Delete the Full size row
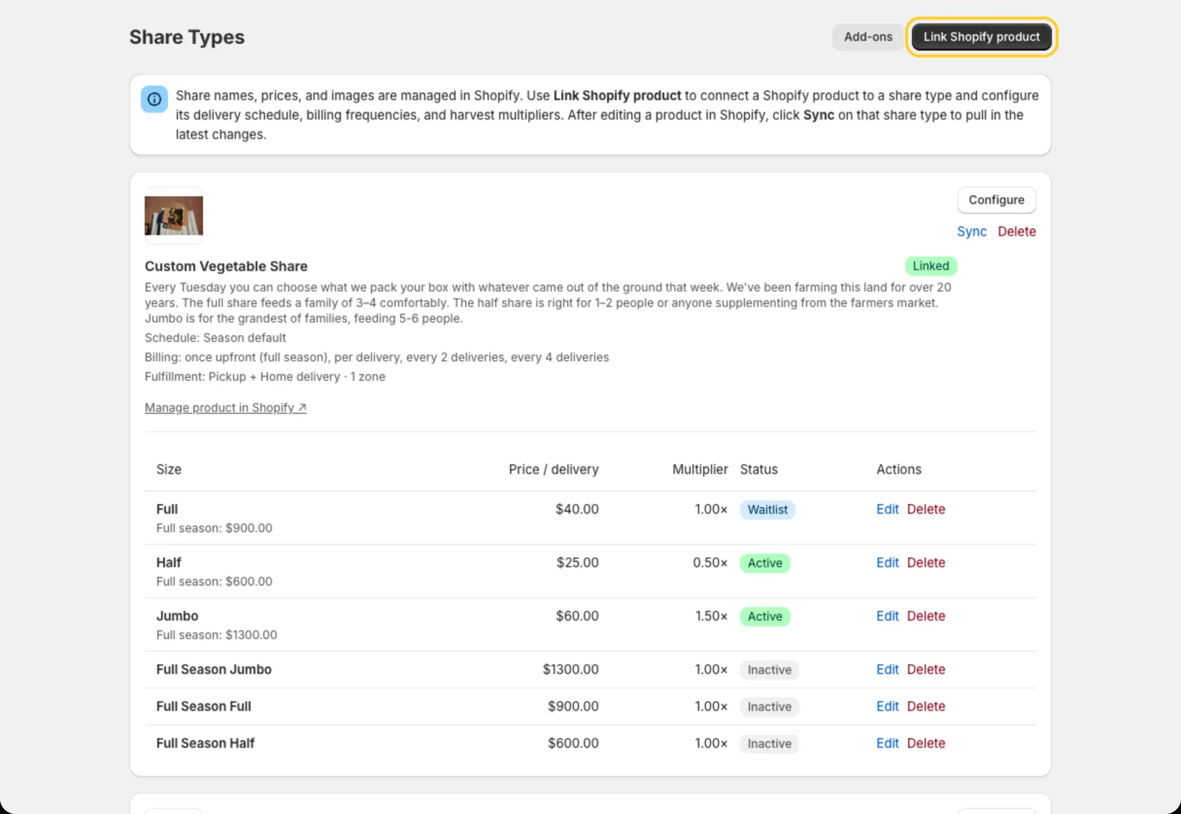 pyautogui.click(x=926, y=509)
